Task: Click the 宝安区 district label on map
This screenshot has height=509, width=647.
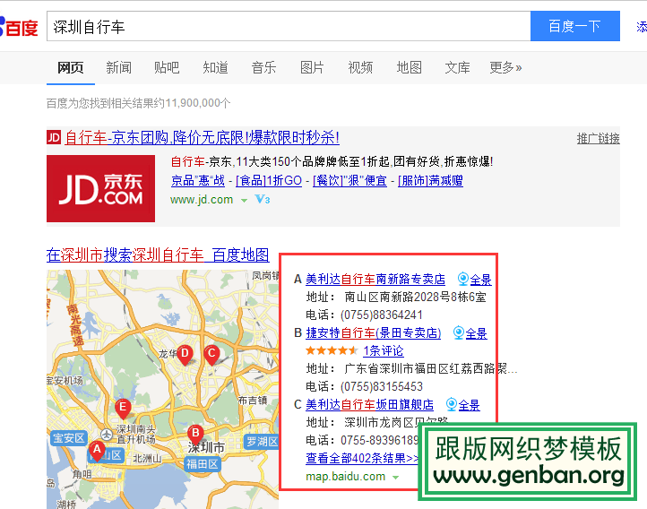Action: click(x=68, y=438)
